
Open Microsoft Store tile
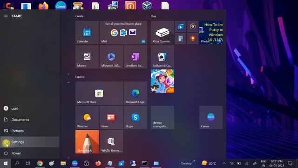click(x=99, y=93)
